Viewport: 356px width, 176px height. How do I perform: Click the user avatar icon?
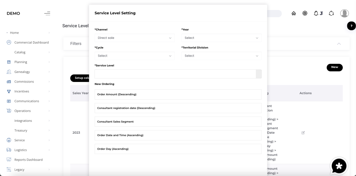click(345, 14)
